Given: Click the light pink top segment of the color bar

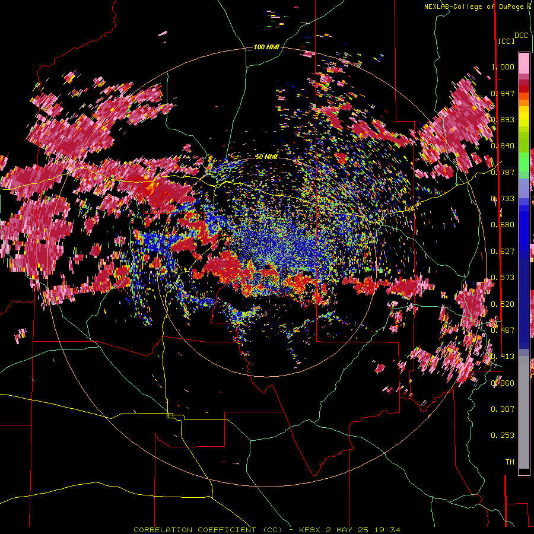Looking at the screenshot, I should pyautogui.click(x=524, y=63).
